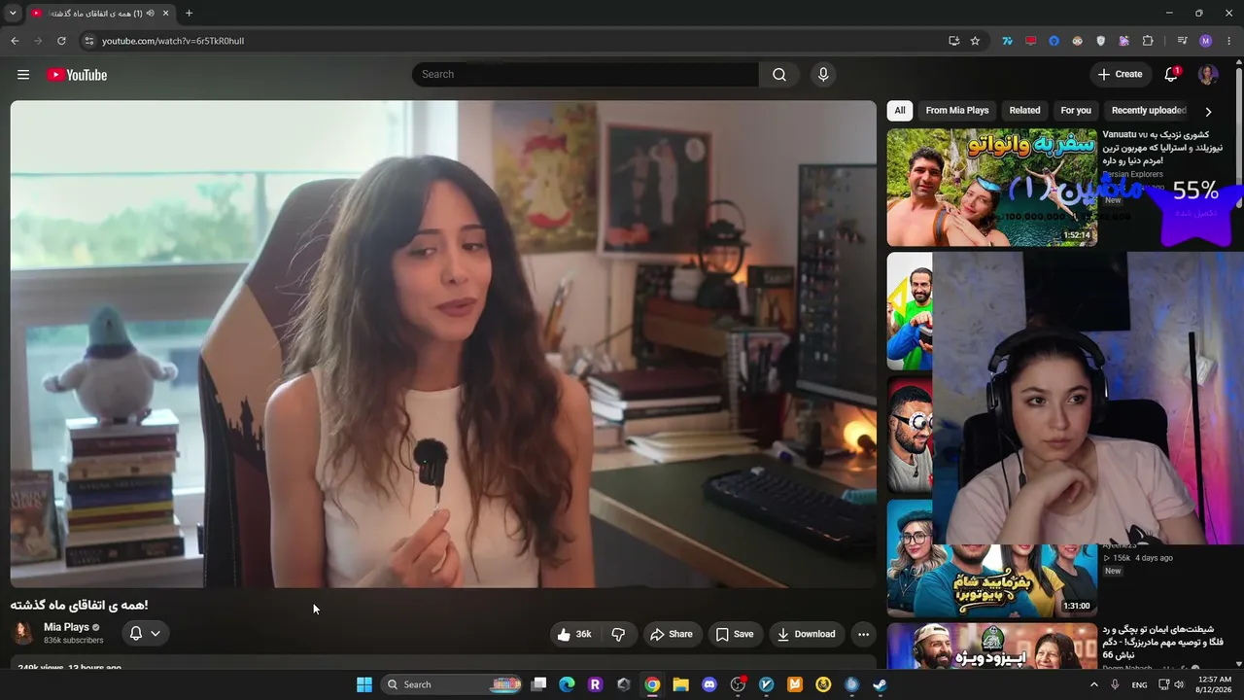
Task: Click the search magnifier button
Action: click(779, 75)
